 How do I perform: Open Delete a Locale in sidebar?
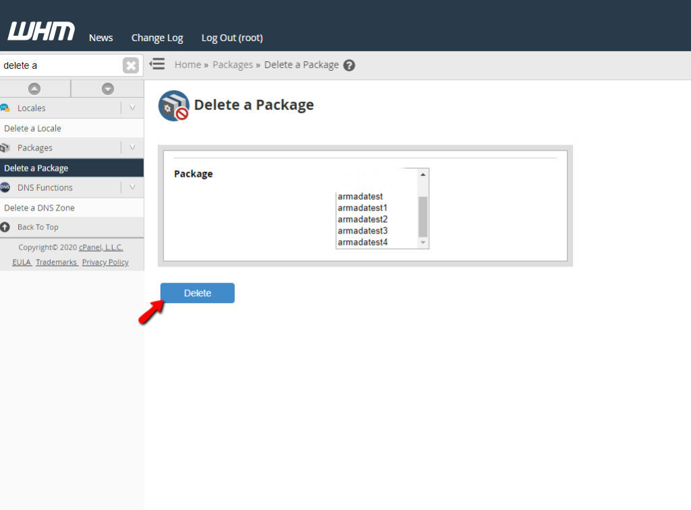pyautogui.click(x=72, y=128)
